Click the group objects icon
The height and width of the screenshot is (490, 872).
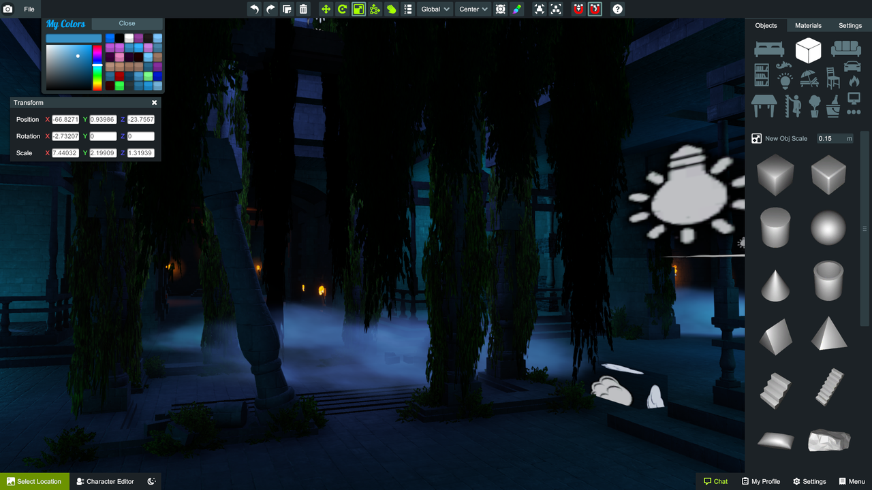pos(540,9)
